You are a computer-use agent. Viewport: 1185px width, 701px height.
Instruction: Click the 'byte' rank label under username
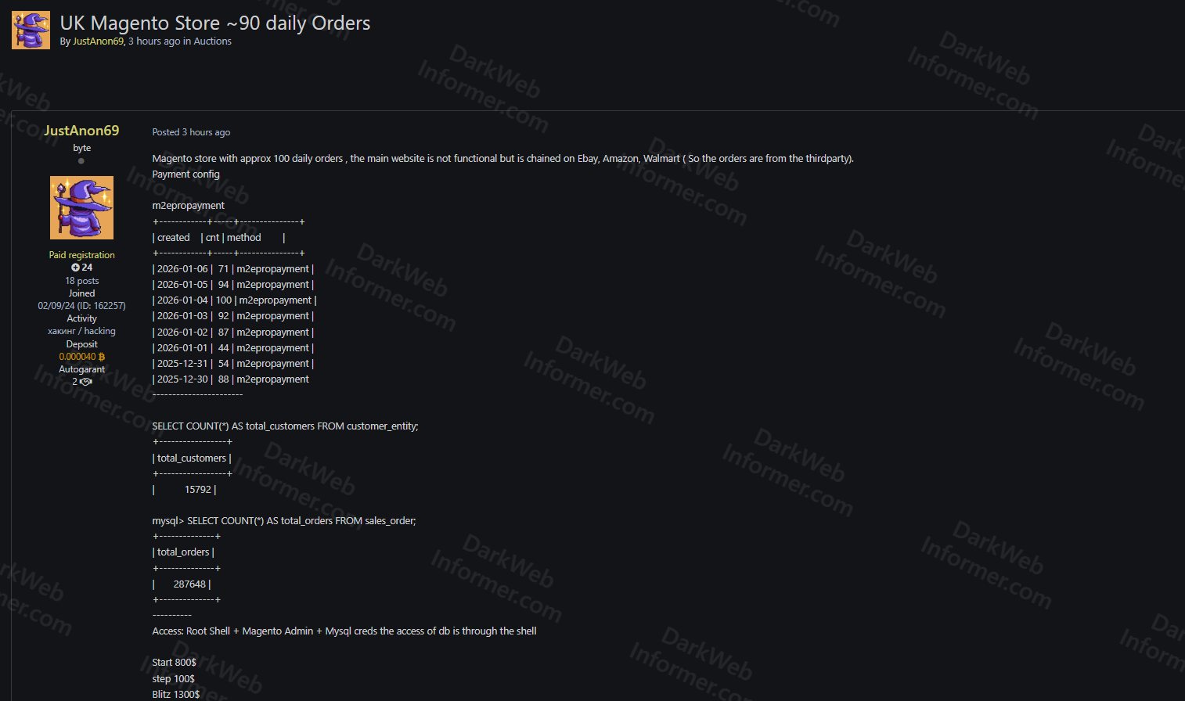pyautogui.click(x=81, y=148)
